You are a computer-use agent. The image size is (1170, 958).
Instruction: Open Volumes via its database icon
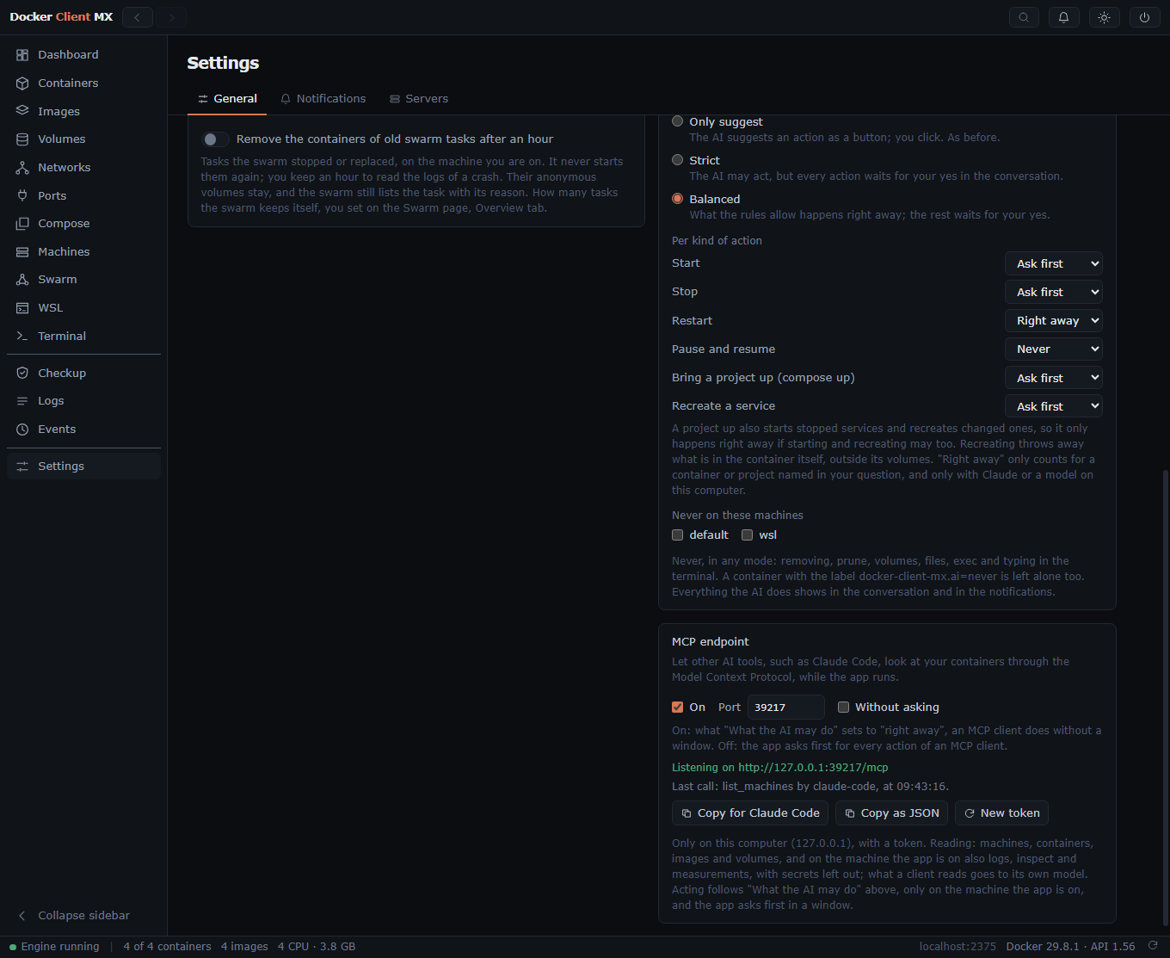[22, 139]
